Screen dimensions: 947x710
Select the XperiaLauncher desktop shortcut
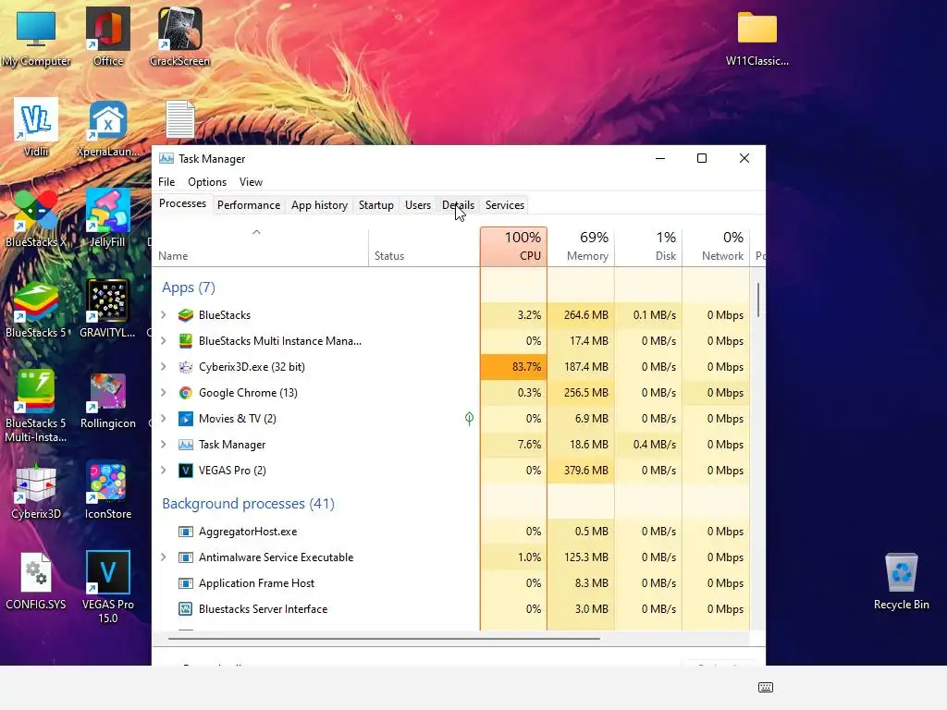click(x=108, y=128)
